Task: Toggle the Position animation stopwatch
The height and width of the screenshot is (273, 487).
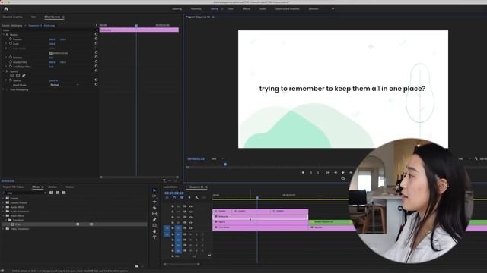Action: click(11, 39)
